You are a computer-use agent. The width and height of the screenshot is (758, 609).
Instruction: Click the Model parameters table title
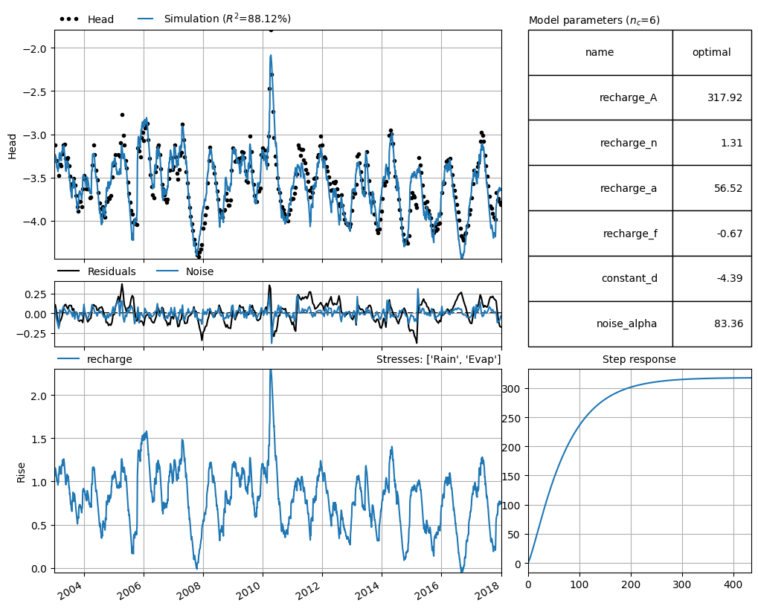(x=594, y=20)
